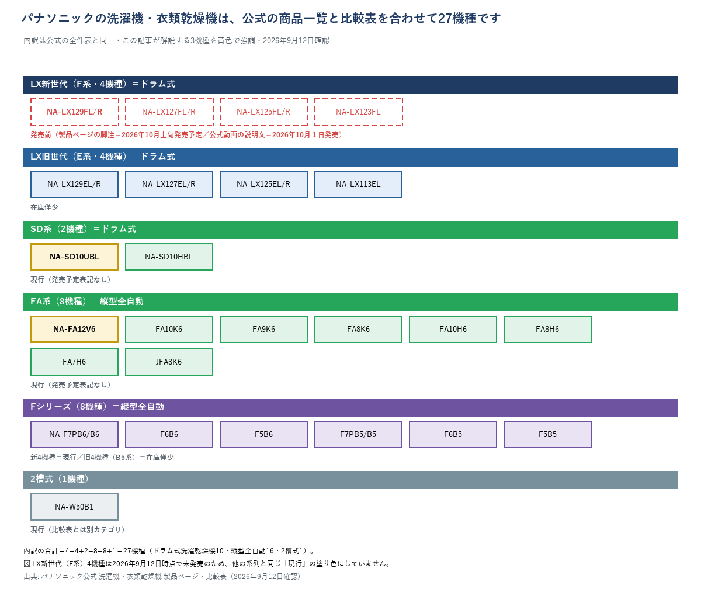Click the LX旧世代（E系・4機種） header
Viewport: 701px width, 596px height.
(x=350, y=157)
